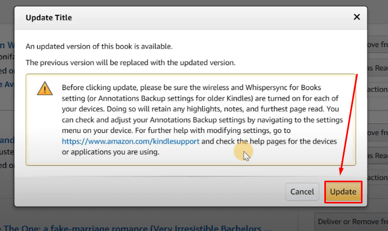Click 'An updated version of this book' text
Image resolution: width=388 pixels, height=231 pixels.
(x=99, y=47)
